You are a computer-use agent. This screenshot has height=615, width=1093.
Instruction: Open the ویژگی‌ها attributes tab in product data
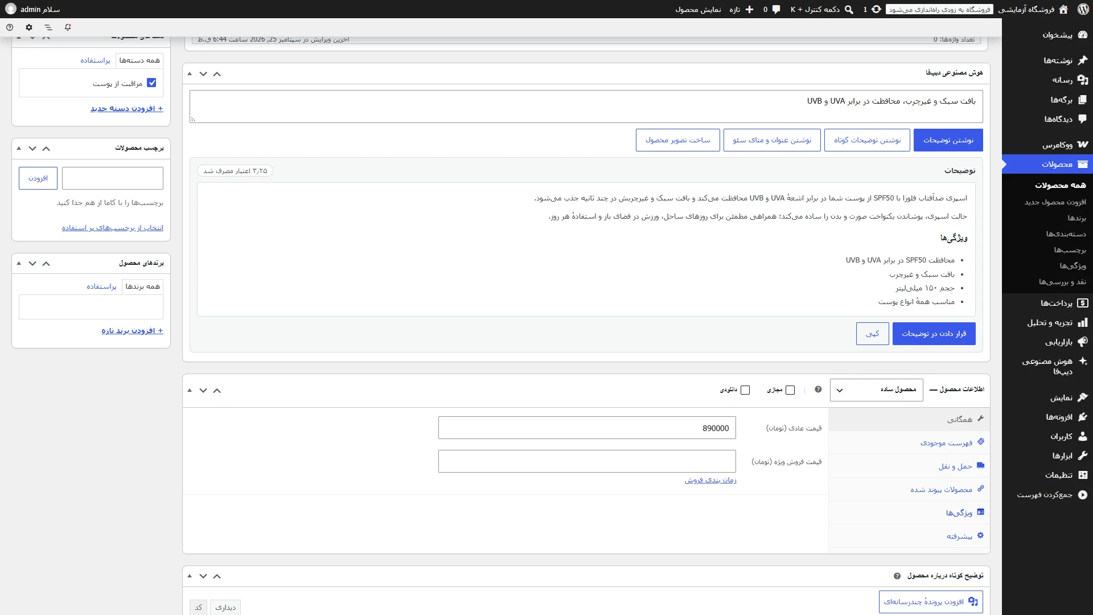(x=909, y=512)
